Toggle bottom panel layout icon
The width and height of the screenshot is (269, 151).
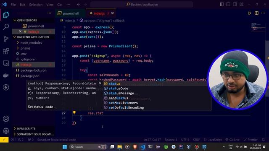(228, 5)
